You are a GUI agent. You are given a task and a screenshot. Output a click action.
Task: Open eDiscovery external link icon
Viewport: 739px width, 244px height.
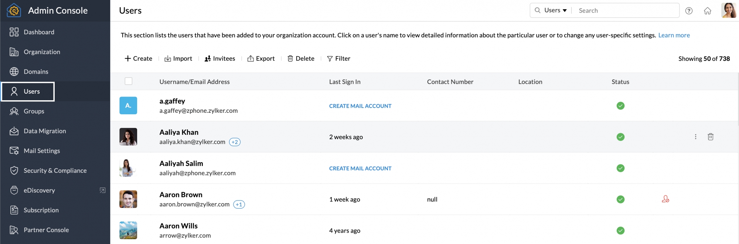point(103,190)
